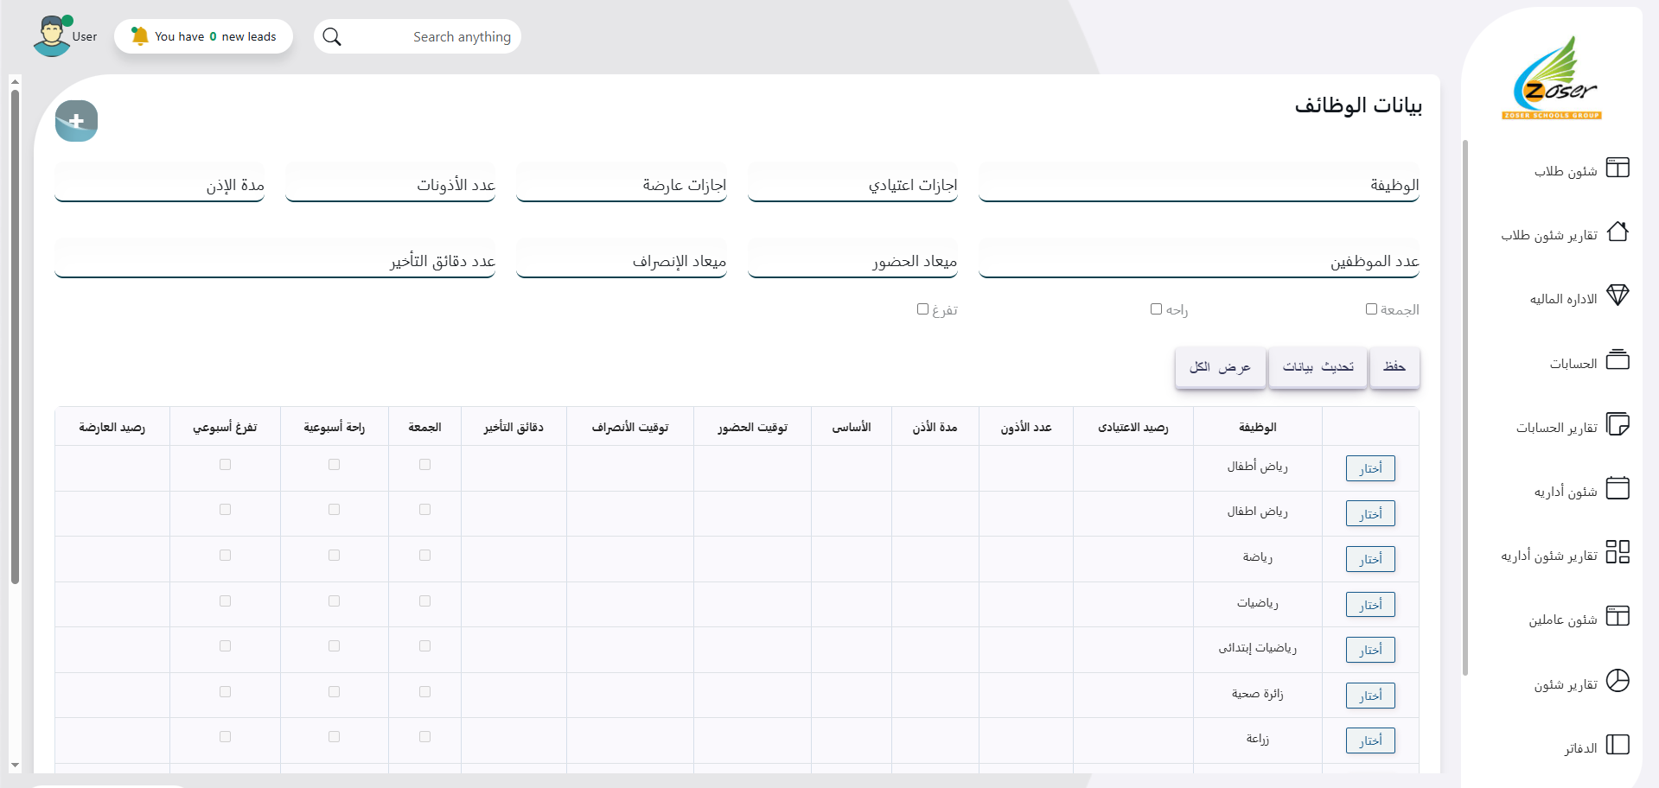
Task: Open الاداره الماليه diamond icon
Action: [1617, 295]
